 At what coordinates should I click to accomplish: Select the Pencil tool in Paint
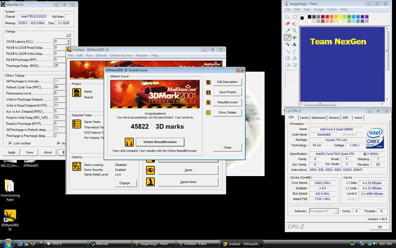point(288,37)
